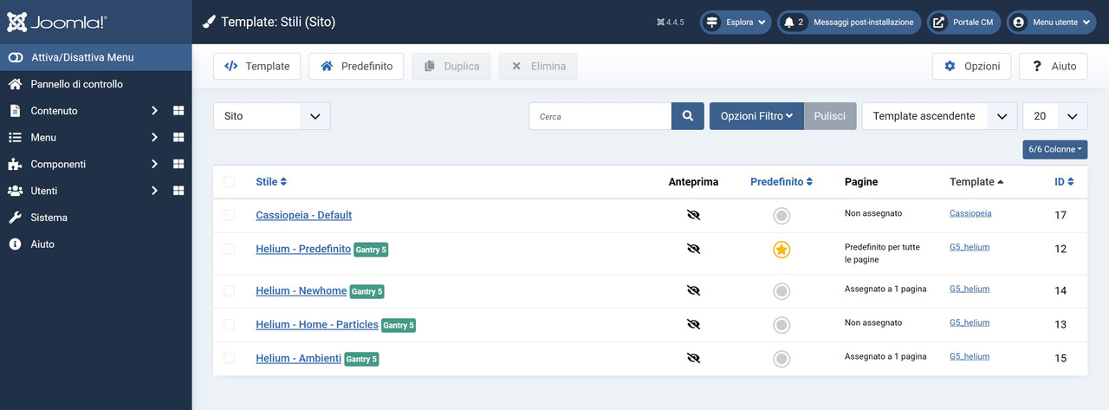1109x410 pixels.
Task: Check the box for Helium - Predefinito
Action: (229, 249)
